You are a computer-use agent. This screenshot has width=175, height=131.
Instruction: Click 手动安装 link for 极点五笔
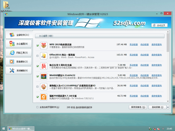[134, 65]
